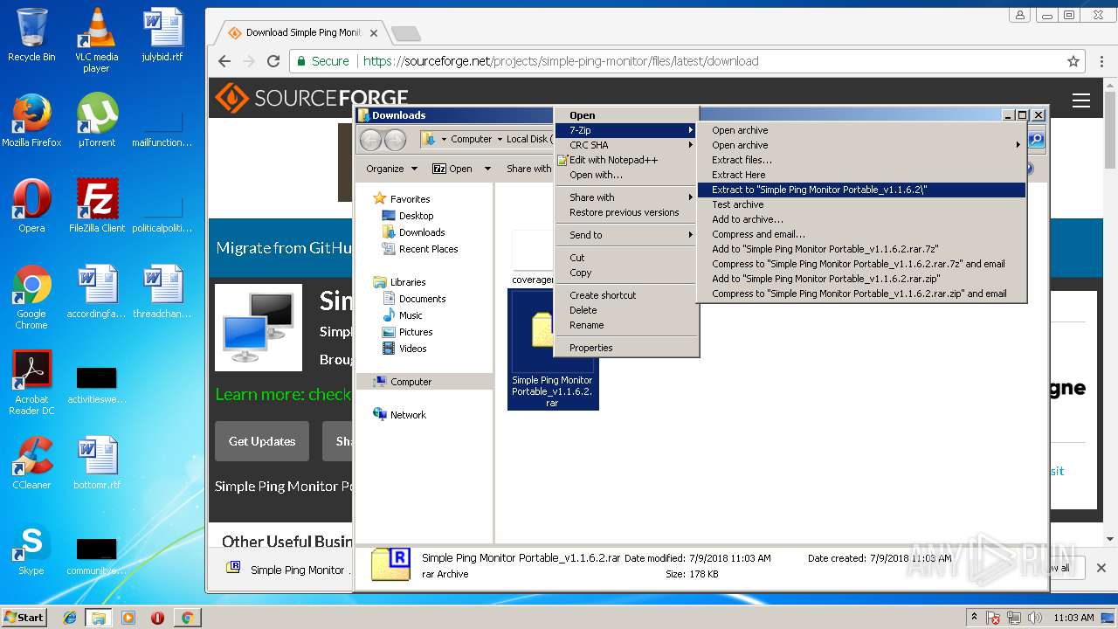Launch Skype from desktop
Viewport: 1118px width, 629px height.
click(x=31, y=549)
